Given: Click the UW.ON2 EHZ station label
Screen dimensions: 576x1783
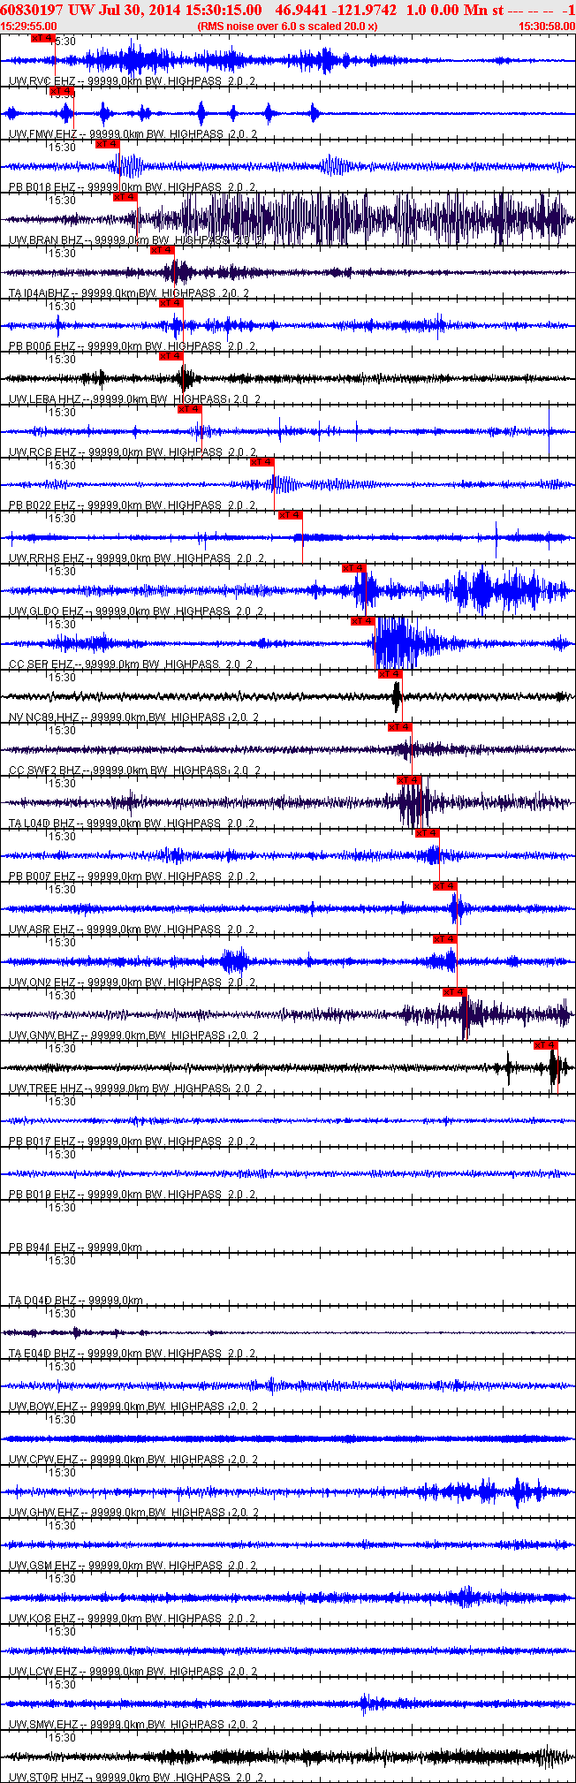Looking at the screenshot, I should [x=42, y=983].
